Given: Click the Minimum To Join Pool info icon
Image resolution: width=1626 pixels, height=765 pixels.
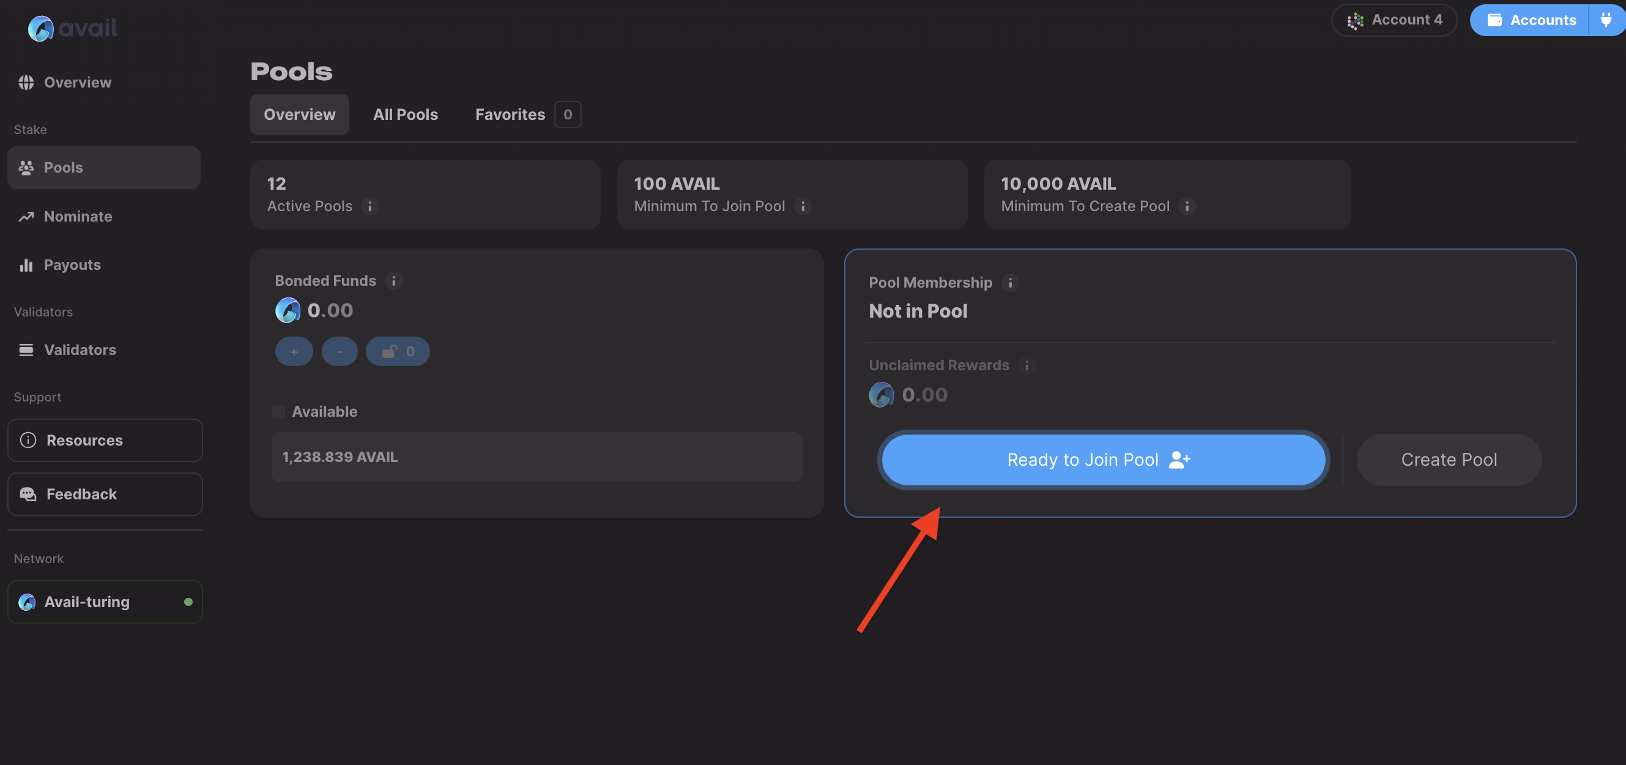Looking at the screenshot, I should (x=802, y=207).
